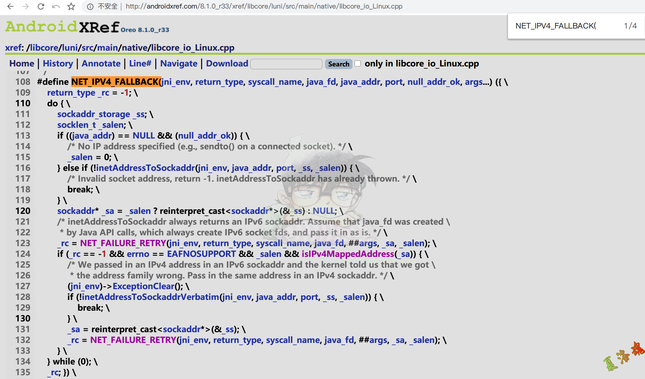This screenshot has height=379, width=645.
Task: Click the browser forward arrow
Action: pyautogui.click(x=26, y=6)
